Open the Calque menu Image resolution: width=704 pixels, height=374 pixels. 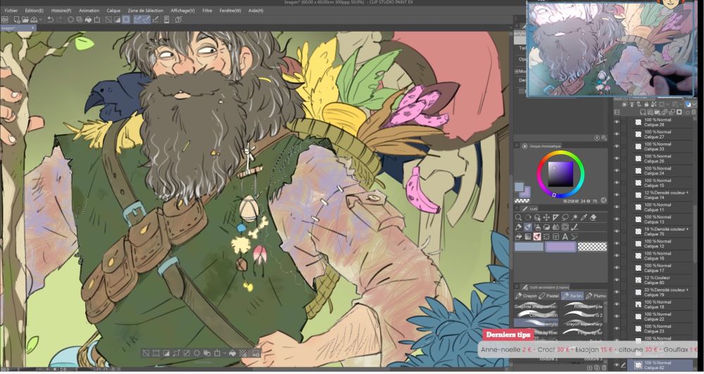(113, 11)
